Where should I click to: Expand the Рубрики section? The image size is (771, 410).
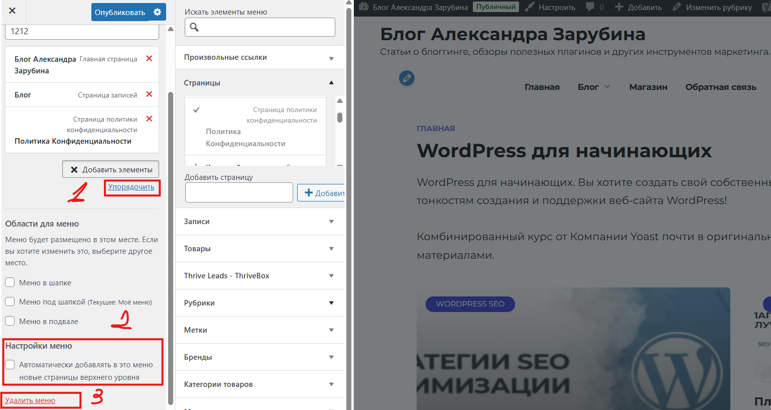point(260,303)
